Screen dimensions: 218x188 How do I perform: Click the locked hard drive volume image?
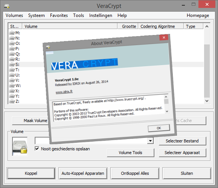point(20,147)
